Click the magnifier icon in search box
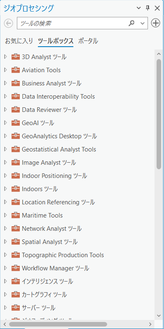 131,23
